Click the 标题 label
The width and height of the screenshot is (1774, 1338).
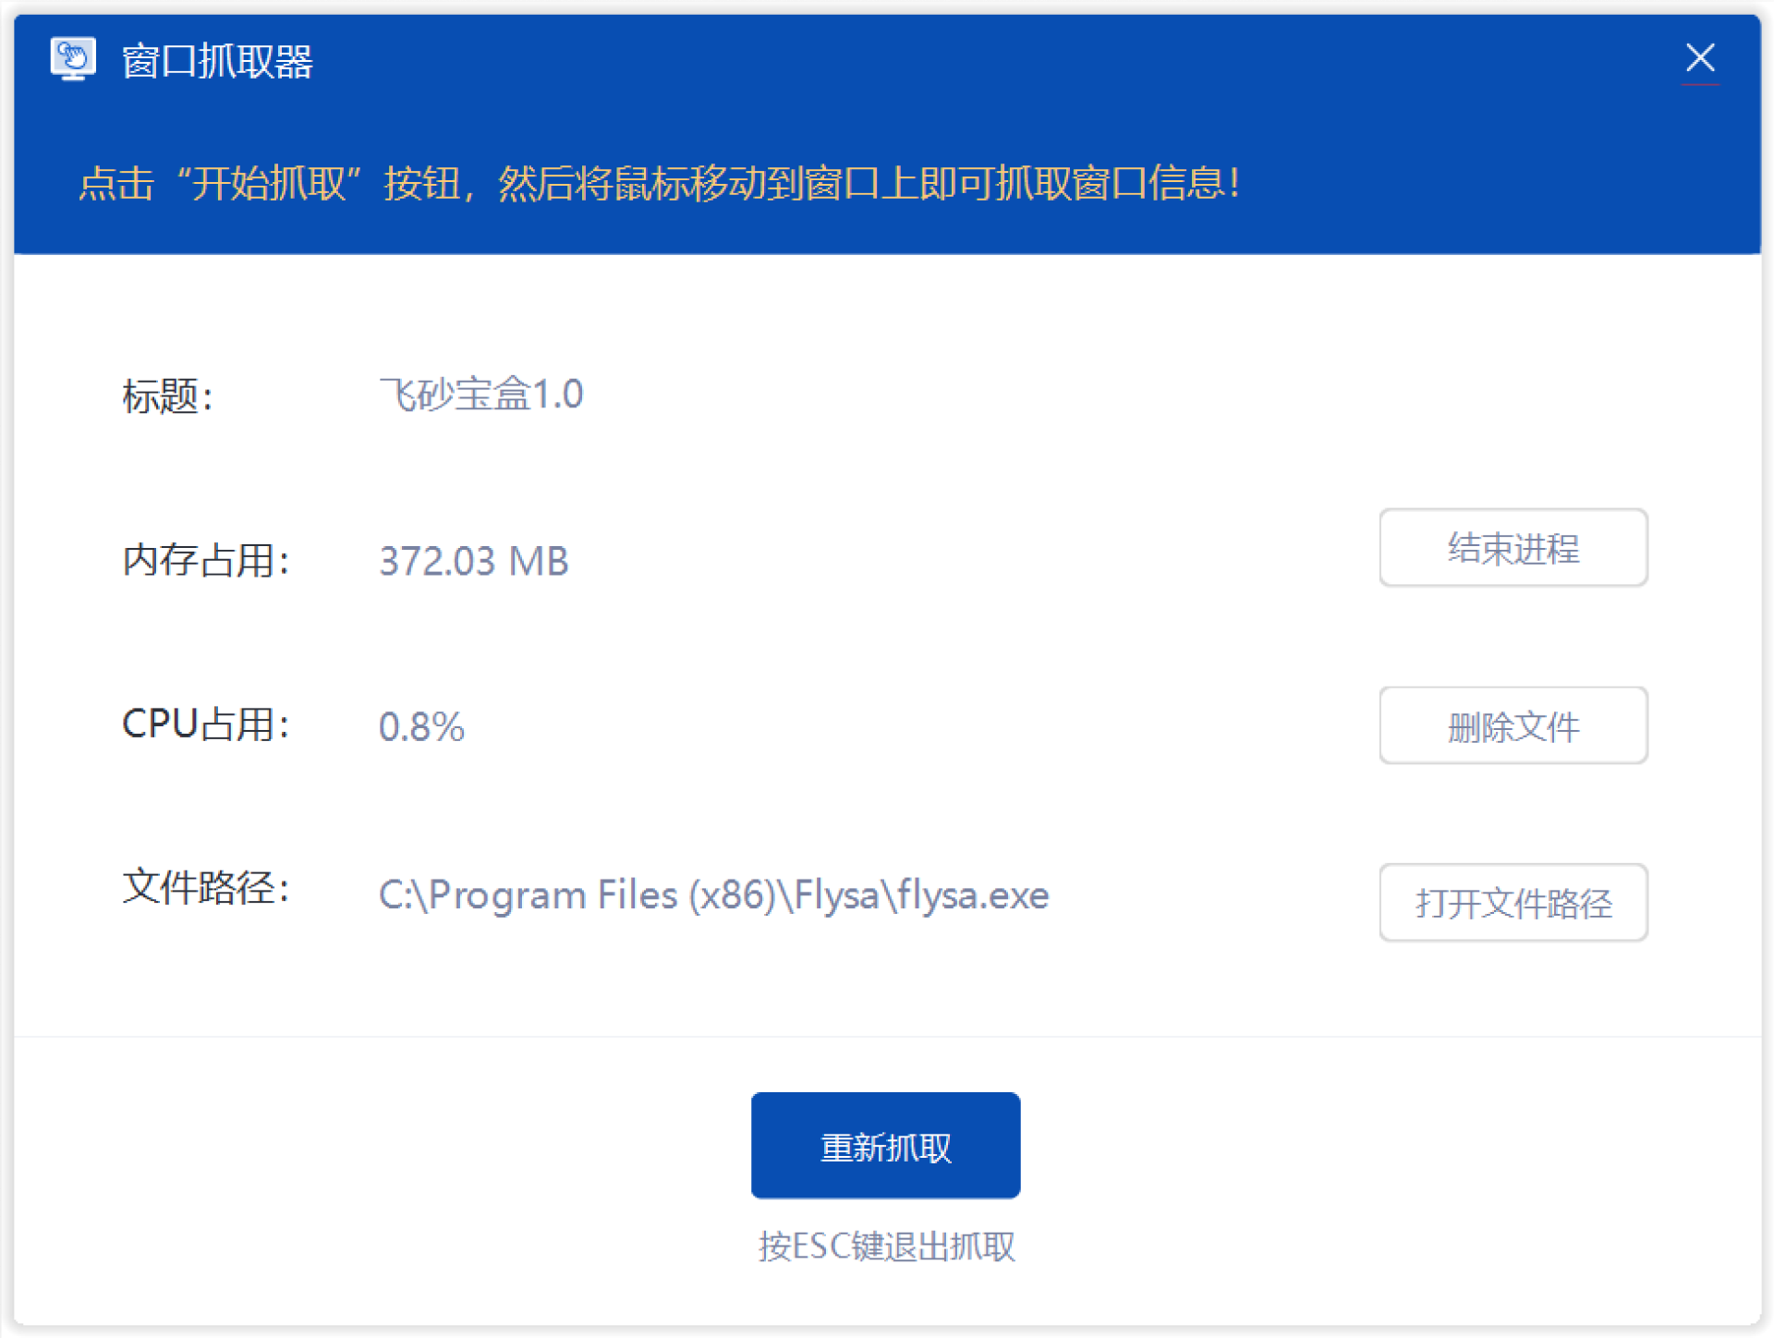167,396
